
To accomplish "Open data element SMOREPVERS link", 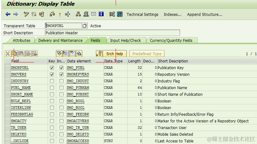I will (x=78, y=74).
